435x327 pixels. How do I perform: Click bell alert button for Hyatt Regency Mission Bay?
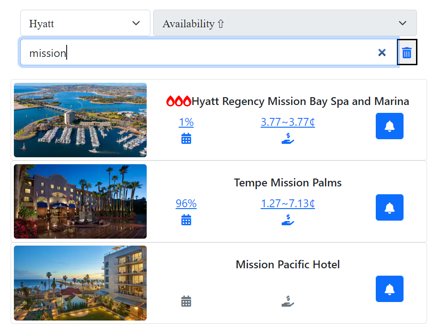click(389, 126)
